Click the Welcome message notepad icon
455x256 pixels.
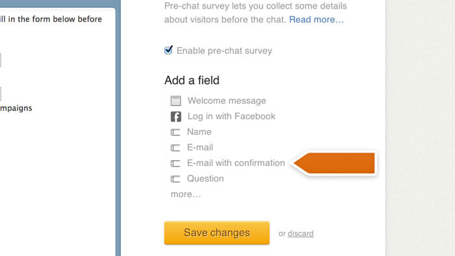tap(175, 100)
